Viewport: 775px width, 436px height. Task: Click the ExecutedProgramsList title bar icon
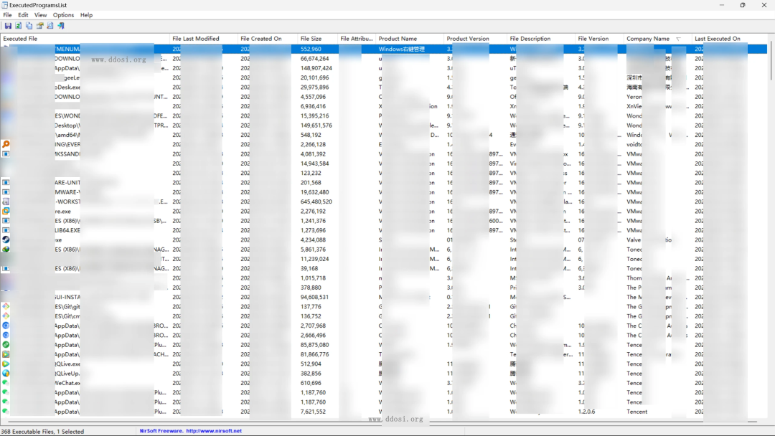(x=4, y=5)
